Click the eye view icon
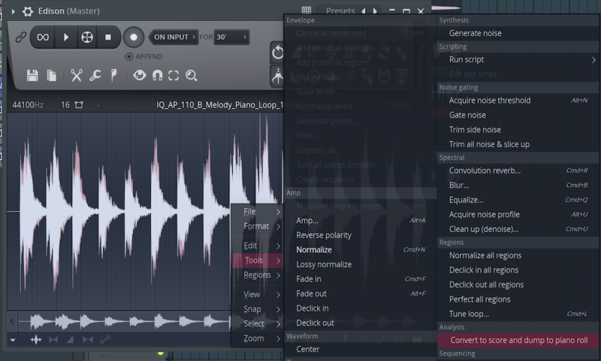Image resolution: width=601 pixels, height=361 pixels. [x=139, y=75]
